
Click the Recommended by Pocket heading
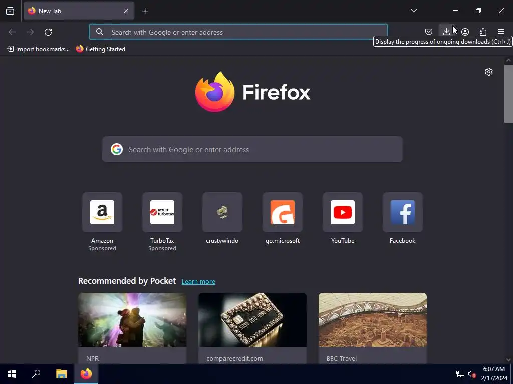click(127, 281)
